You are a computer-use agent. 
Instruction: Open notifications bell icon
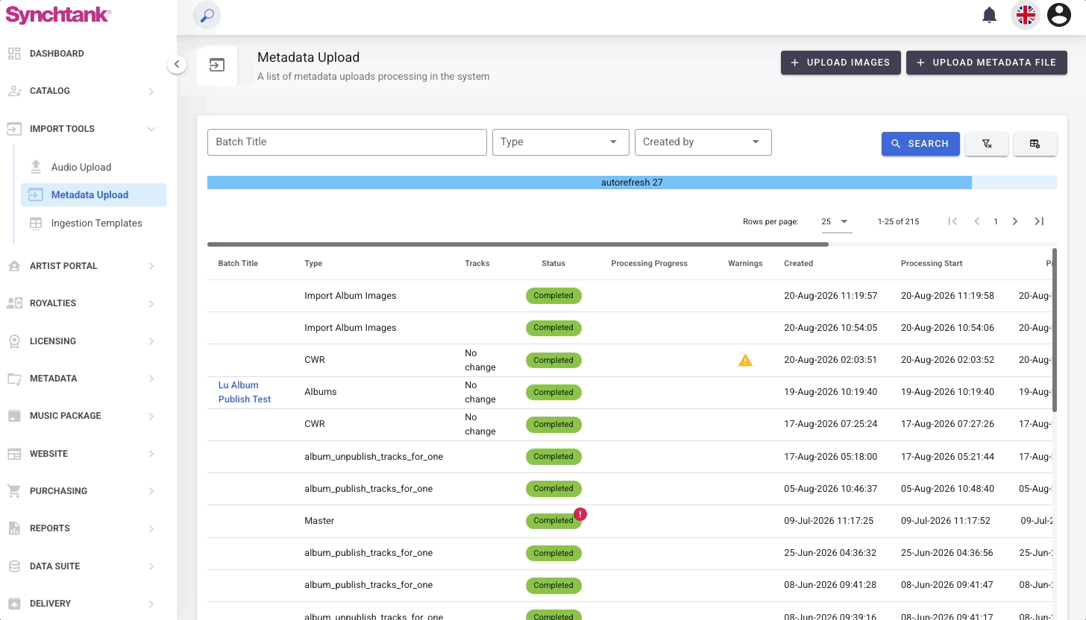pyautogui.click(x=990, y=15)
